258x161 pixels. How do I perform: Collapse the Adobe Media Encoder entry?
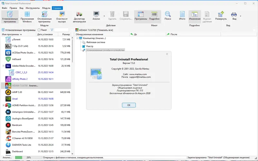click(4, 66)
